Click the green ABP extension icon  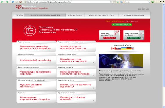click(152, 2)
